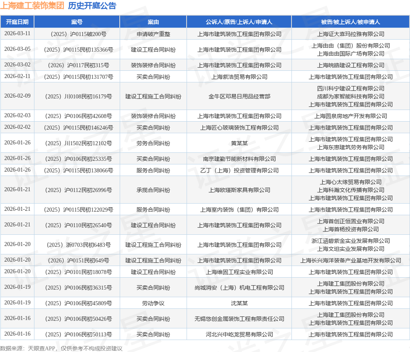This screenshot has height=352, width=410.
Task: Click the 承揽合同纠纷 cause cell
Action: [x=153, y=190]
